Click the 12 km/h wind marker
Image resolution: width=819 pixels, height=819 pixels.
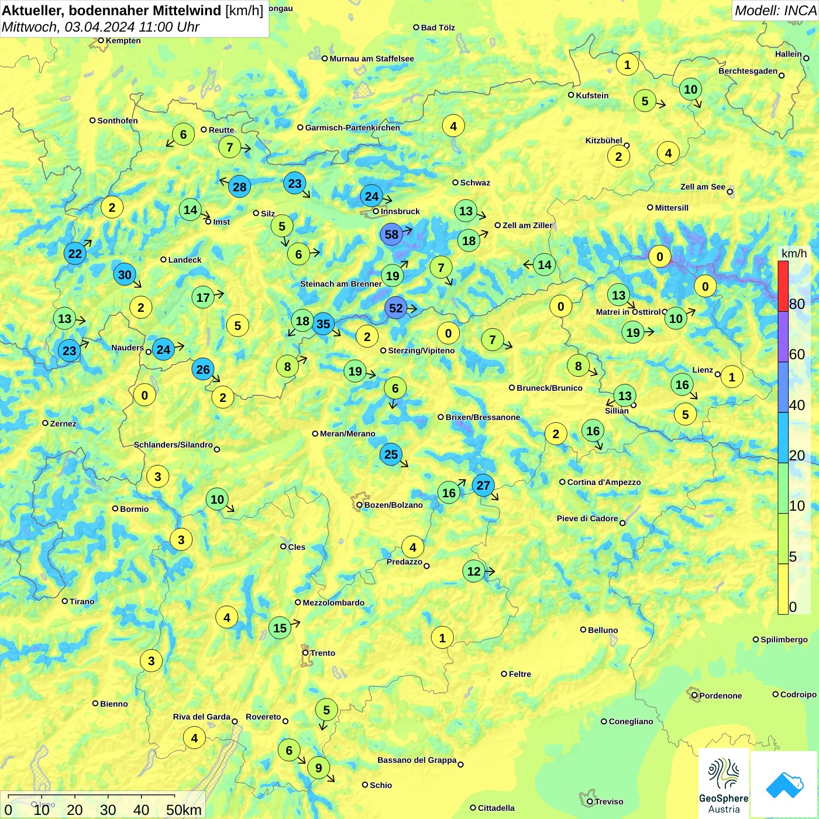[x=474, y=571]
